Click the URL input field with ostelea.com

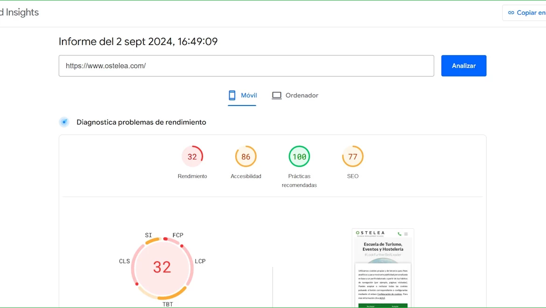246,66
